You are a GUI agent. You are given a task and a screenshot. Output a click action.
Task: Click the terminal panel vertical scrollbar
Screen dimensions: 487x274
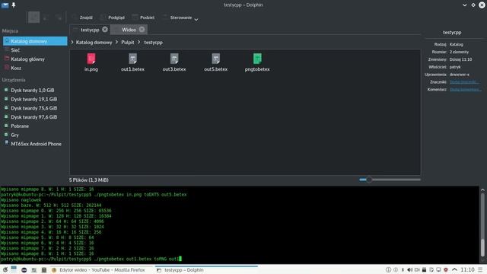tap(482, 225)
